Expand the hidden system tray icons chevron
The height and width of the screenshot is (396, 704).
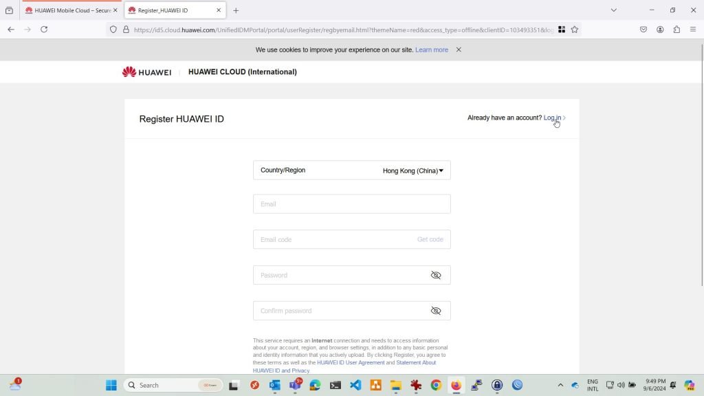pyautogui.click(x=560, y=385)
